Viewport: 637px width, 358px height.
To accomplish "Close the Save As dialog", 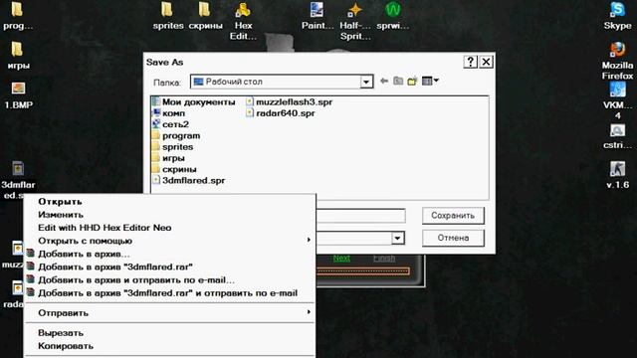I will pos(487,62).
